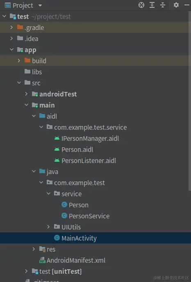Click the vertical scrollbar of the project tree

point(189,101)
